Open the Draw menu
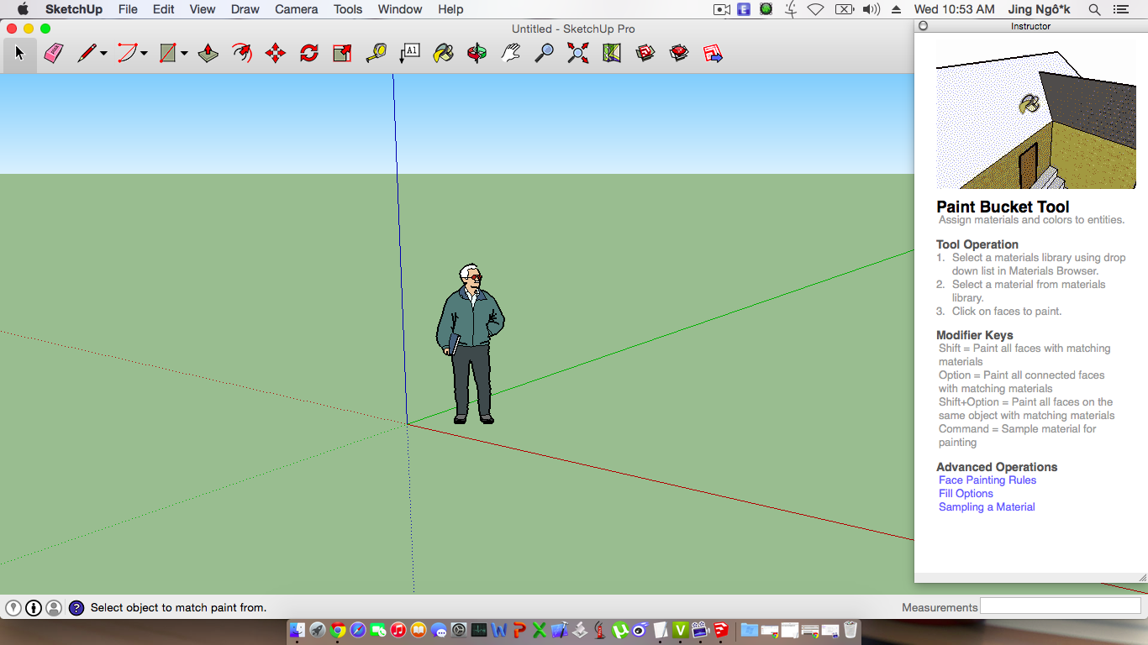The height and width of the screenshot is (645, 1148). point(245,9)
